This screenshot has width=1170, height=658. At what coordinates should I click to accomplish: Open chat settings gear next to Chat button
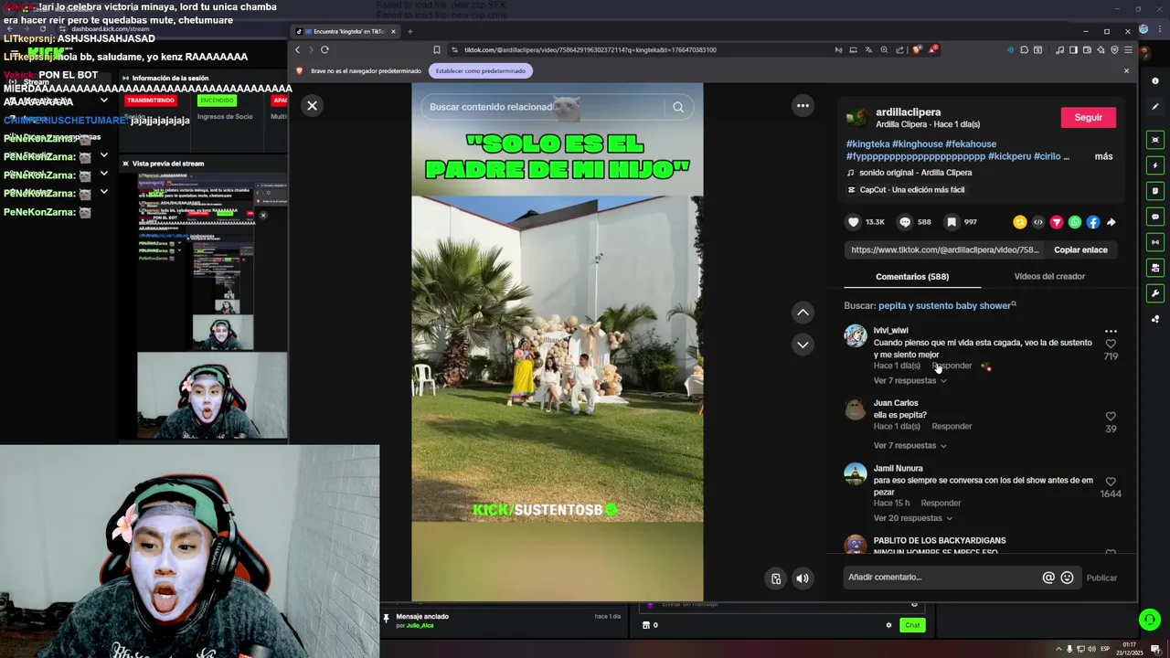[x=888, y=625]
